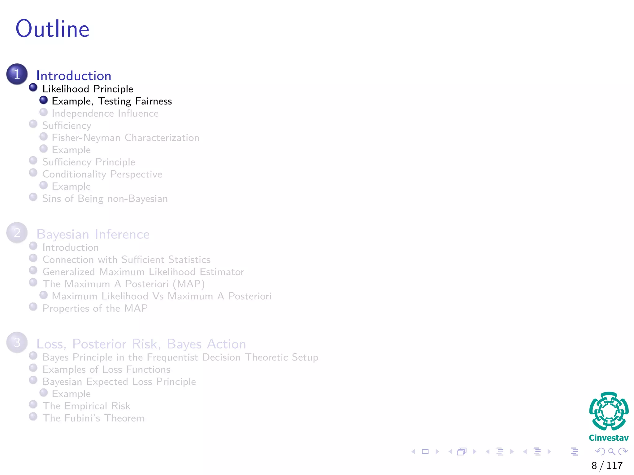
Task: Click the section 2 number ball
Action: coord(17,233)
